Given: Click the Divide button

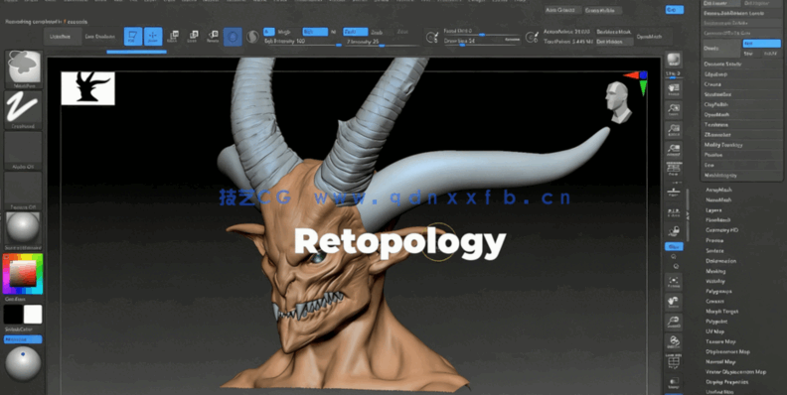Looking at the screenshot, I should coord(721,48).
